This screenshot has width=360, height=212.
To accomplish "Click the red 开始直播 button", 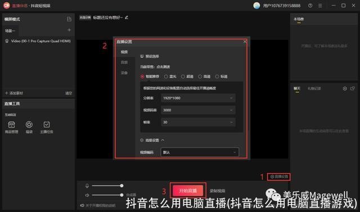I will click(x=188, y=191).
